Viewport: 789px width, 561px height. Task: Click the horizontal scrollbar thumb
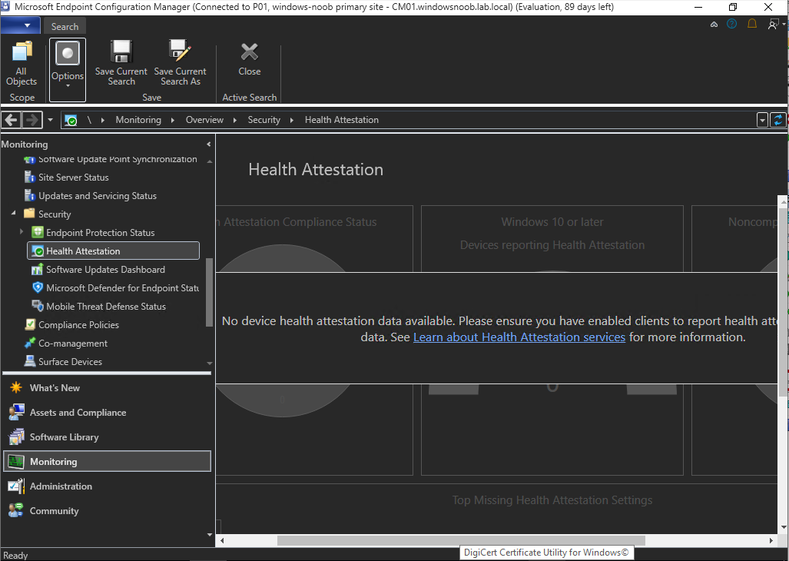(461, 540)
